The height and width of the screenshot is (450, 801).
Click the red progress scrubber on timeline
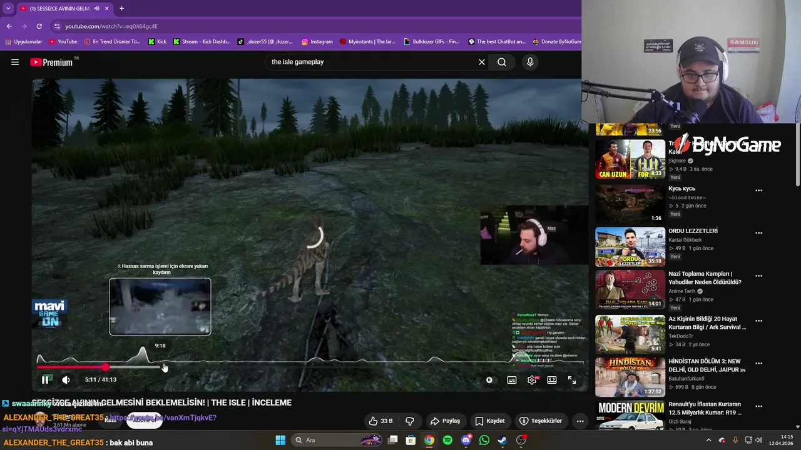pos(106,367)
